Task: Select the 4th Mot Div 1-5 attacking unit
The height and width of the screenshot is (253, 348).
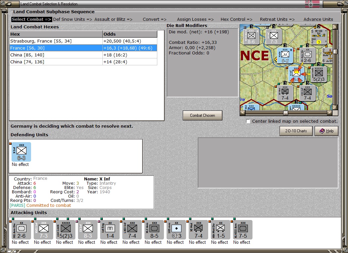Action: [221, 230]
